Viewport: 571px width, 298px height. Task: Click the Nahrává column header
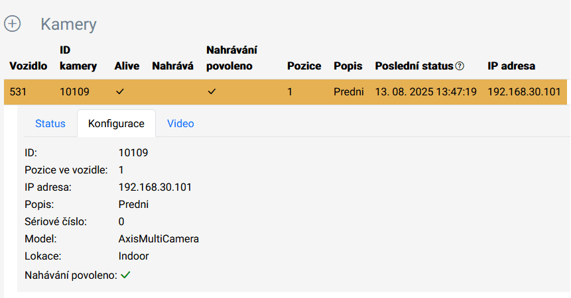point(172,66)
